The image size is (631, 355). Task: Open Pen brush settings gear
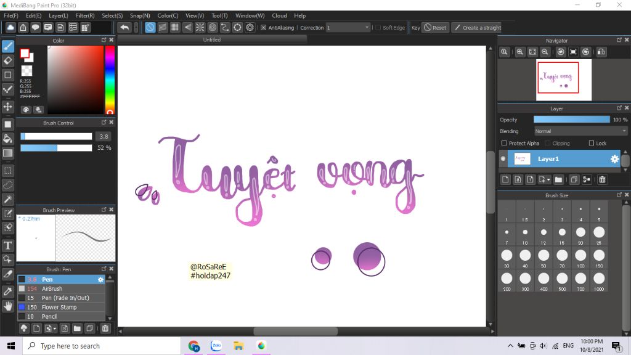pos(100,279)
